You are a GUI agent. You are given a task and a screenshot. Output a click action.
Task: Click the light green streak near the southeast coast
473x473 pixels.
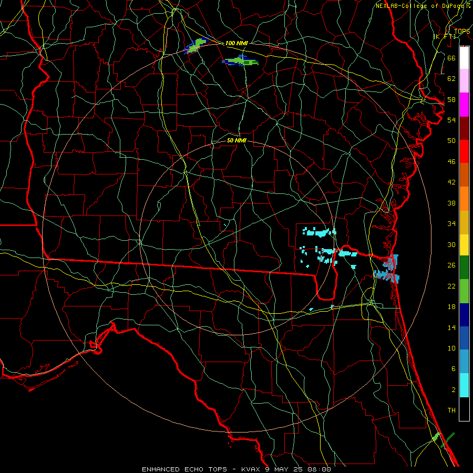[436, 436]
